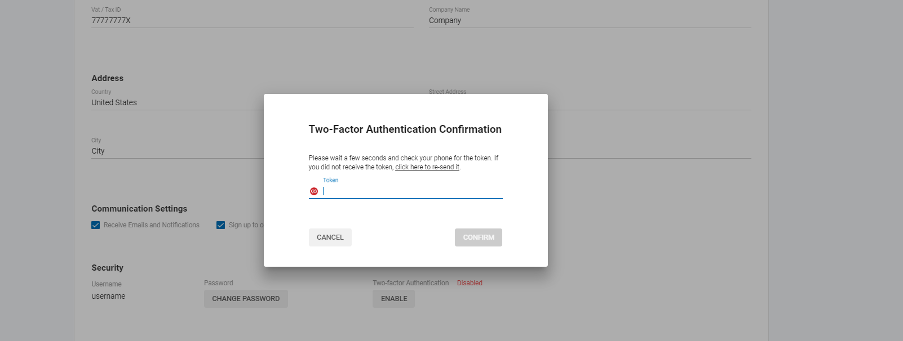This screenshot has height=341, width=903.
Task: Click the re-send token link
Action: pyautogui.click(x=427, y=167)
